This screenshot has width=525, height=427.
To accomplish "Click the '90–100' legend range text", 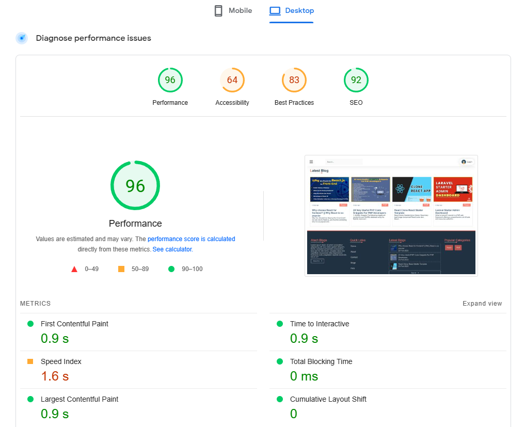I will pos(192,269).
